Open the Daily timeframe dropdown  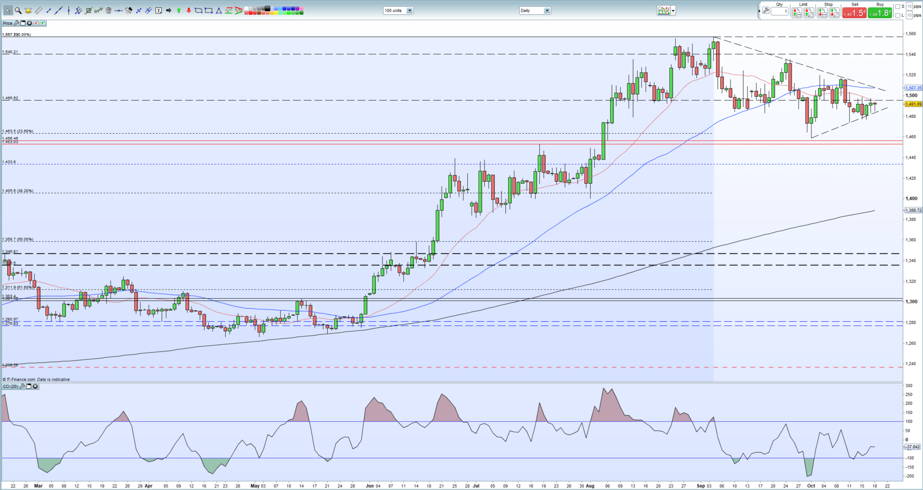547,11
